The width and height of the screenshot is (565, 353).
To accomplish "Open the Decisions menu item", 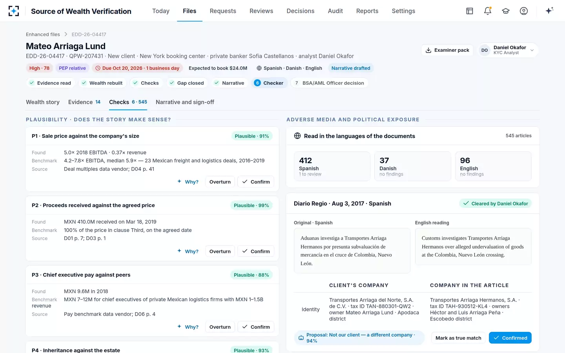I will click(301, 11).
